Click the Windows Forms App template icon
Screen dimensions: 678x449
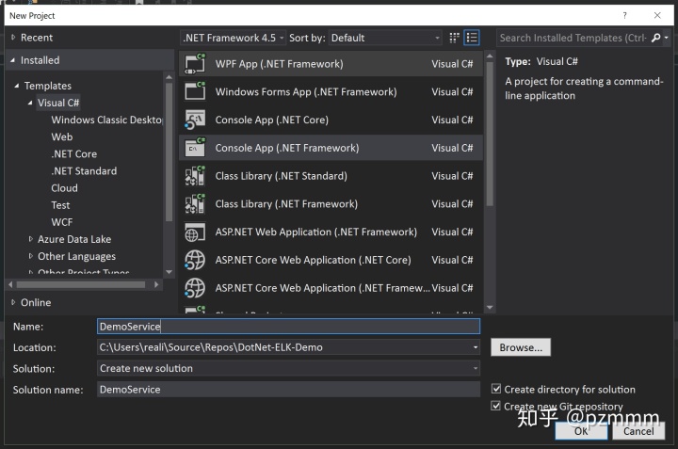[x=195, y=91]
